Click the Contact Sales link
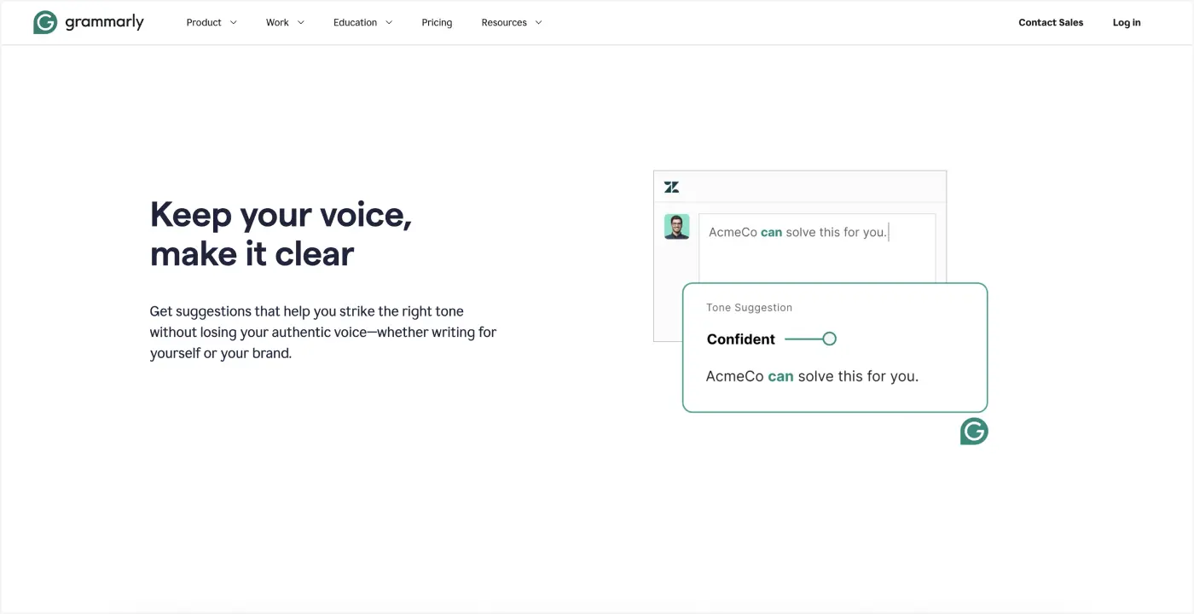The height and width of the screenshot is (614, 1194). (x=1051, y=22)
